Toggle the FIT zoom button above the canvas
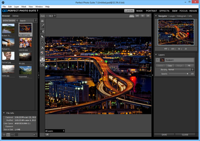 click(x=132, y=16)
